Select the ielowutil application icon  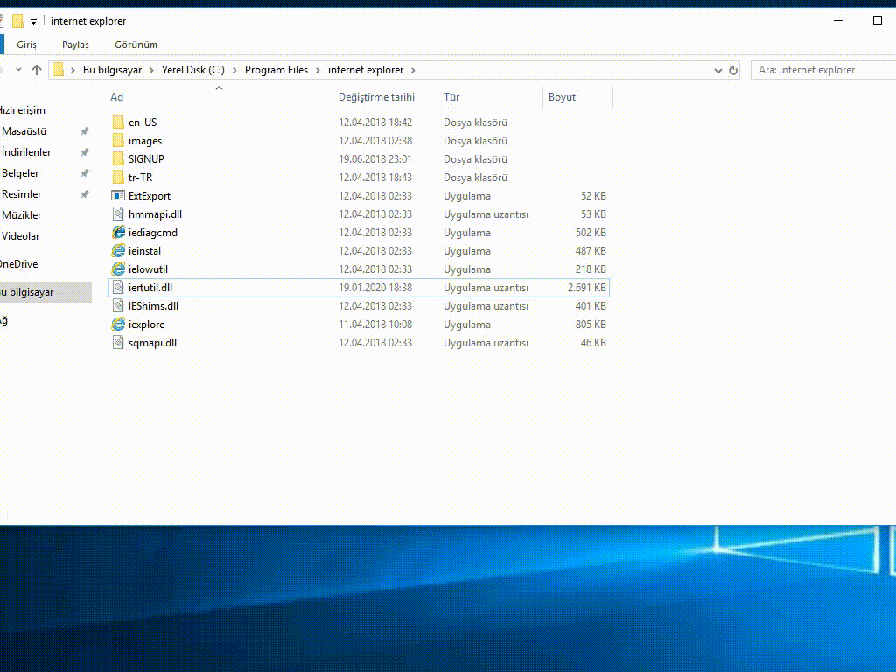click(118, 269)
